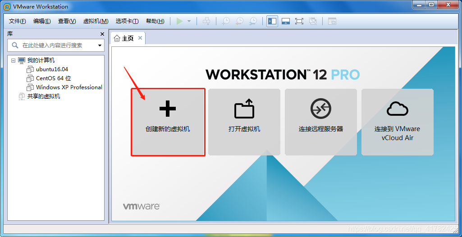Collapse the 我的计算机 tree node
The width and height of the screenshot is (462, 237).
pos(13,60)
